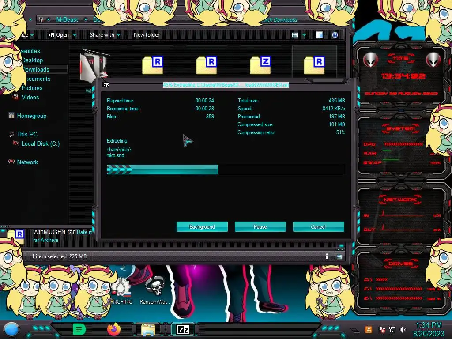The height and width of the screenshot is (339, 452).
Task: Click the WinMUGEN.rar details pane icon
Action: [16, 237]
